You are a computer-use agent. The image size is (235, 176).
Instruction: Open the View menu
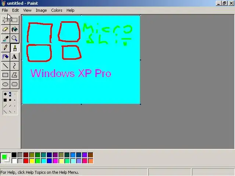27,10
